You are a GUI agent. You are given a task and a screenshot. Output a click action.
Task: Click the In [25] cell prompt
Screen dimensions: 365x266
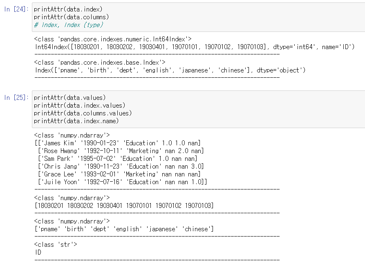16,97
